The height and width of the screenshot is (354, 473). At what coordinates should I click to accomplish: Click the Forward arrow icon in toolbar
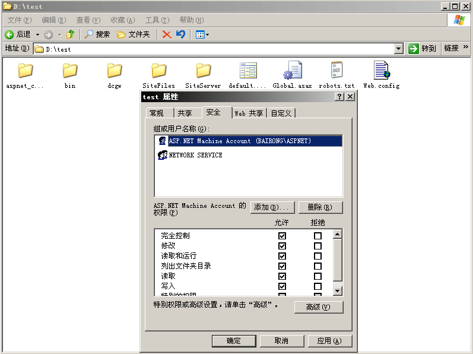48,34
